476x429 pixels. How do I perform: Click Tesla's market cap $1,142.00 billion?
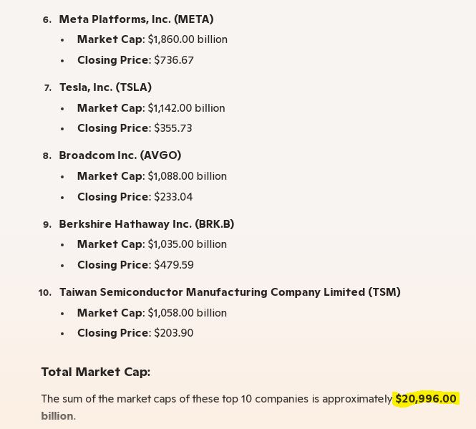point(186,108)
